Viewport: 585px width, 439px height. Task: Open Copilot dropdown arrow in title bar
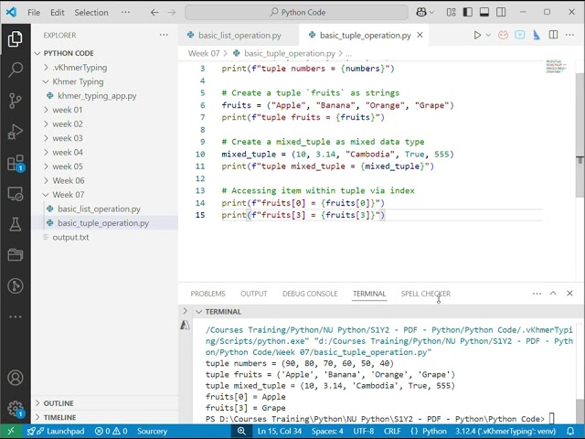coord(431,13)
